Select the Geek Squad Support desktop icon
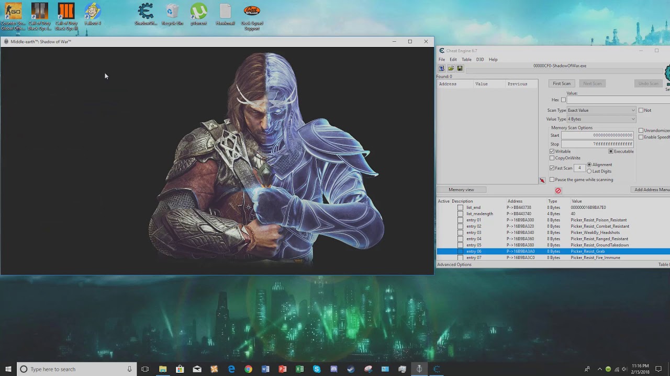 252,17
